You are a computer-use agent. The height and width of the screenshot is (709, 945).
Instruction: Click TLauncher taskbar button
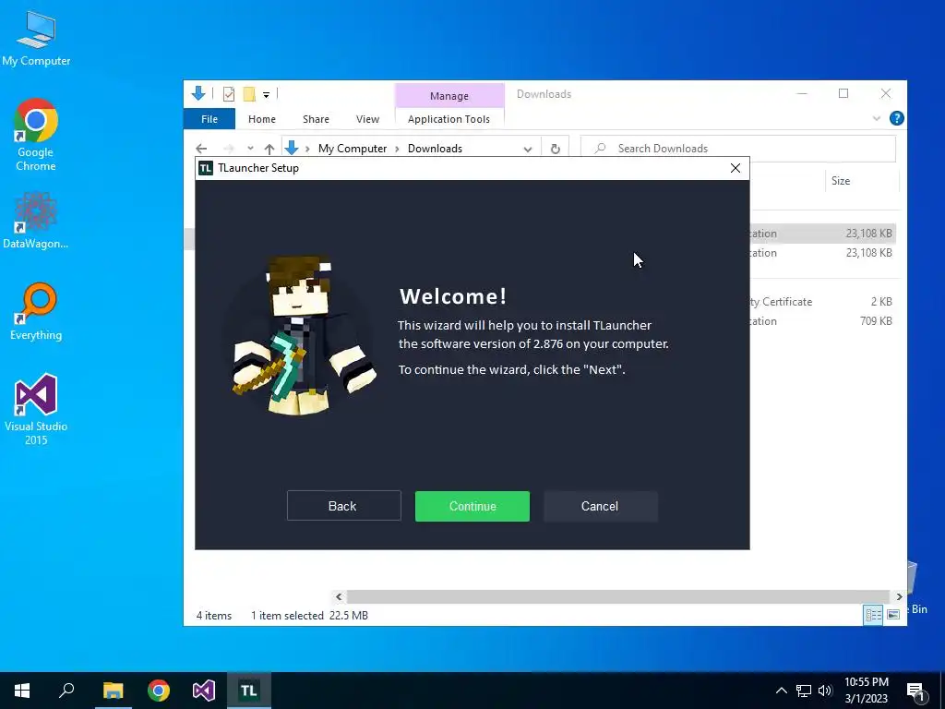249,691
